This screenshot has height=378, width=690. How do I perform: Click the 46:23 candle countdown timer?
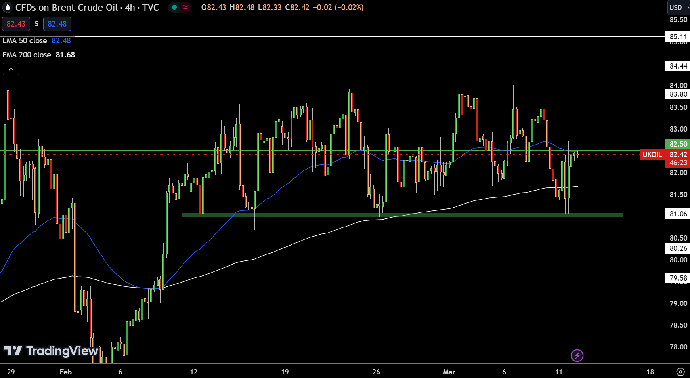coord(678,163)
